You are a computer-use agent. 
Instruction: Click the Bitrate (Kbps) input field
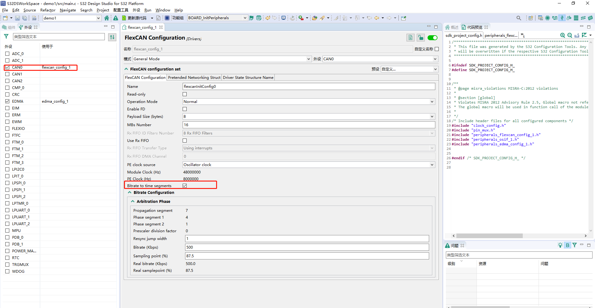tap(307, 247)
